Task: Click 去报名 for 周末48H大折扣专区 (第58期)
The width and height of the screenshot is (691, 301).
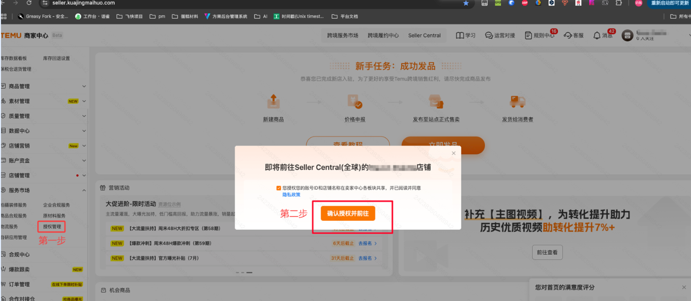Action: (x=368, y=228)
